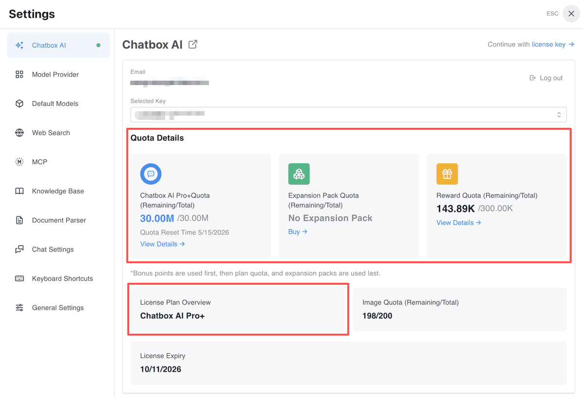Open Keyboard Shortcuts settings
583x397 pixels.
point(58,278)
